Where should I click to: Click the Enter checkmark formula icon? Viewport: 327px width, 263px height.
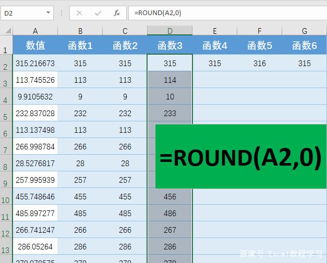pyautogui.click(x=98, y=13)
